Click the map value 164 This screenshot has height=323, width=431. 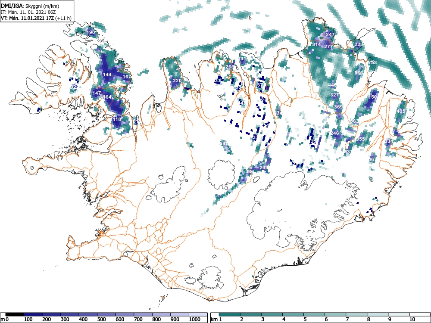[x=107, y=97]
